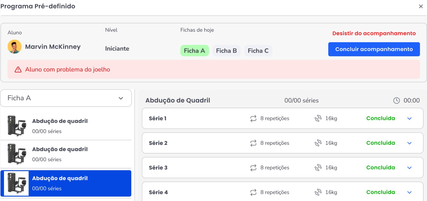Click the clock timer icon
This screenshot has height=201, width=427.
pos(397,100)
